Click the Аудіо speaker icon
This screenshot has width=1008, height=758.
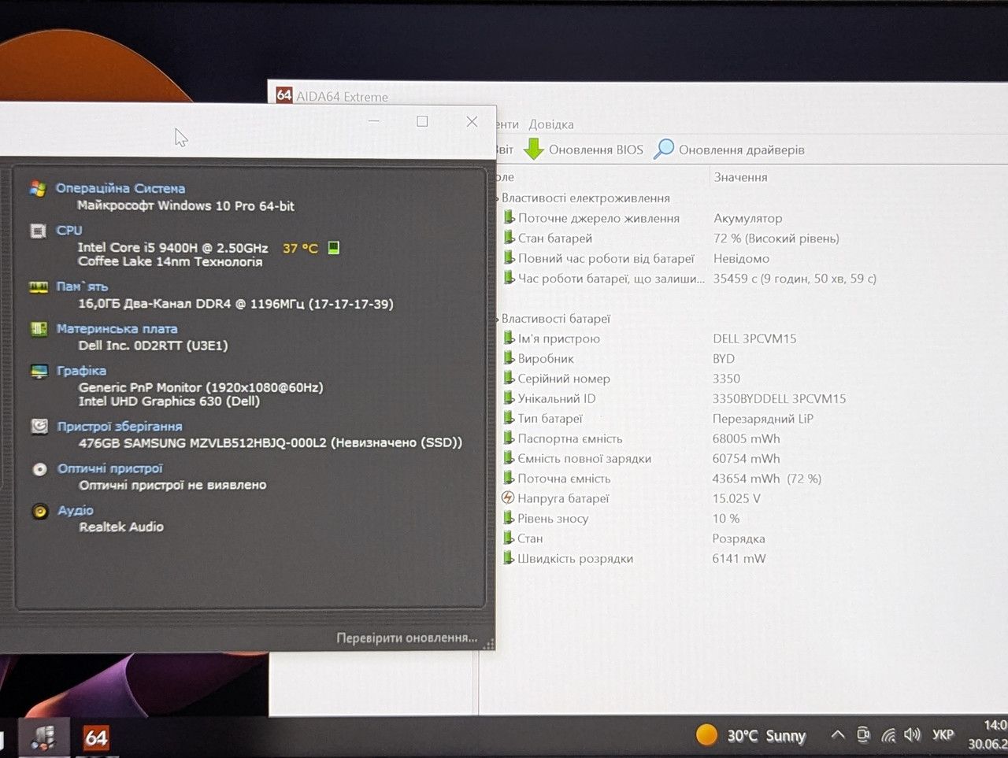coord(39,512)
